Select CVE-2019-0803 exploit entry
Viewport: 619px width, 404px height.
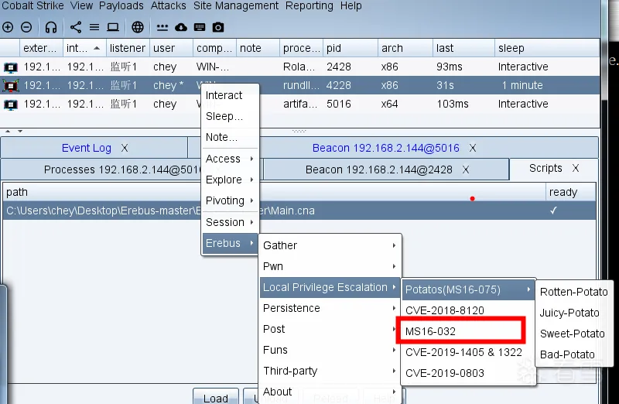point(468,373)
